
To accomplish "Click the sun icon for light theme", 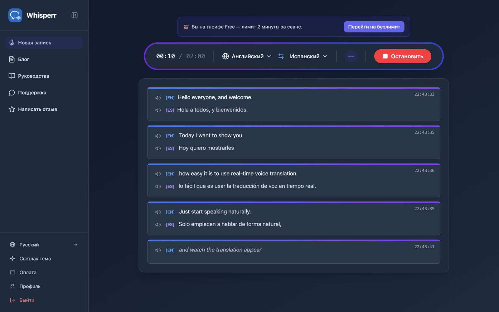I will point(12,259).
